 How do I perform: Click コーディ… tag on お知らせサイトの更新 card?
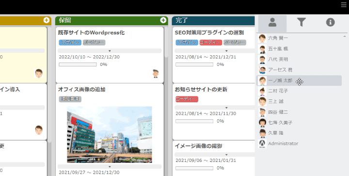[187, 99]
